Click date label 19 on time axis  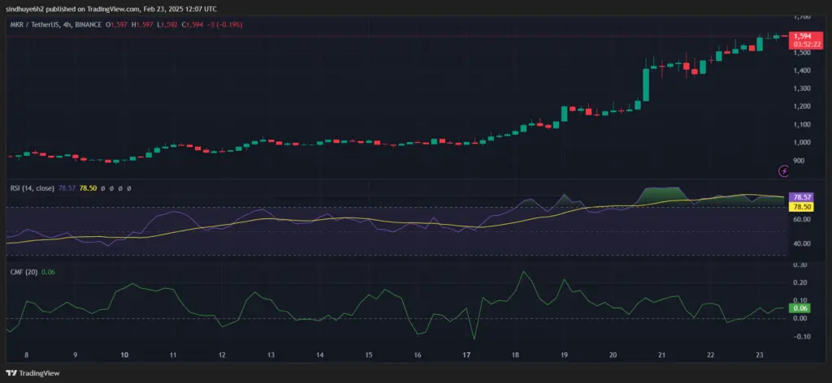click(x=565, y=355)
